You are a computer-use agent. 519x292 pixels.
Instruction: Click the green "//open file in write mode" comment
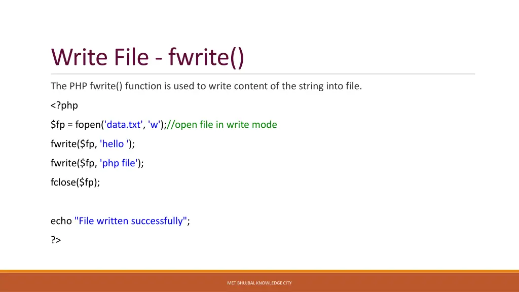222,125
